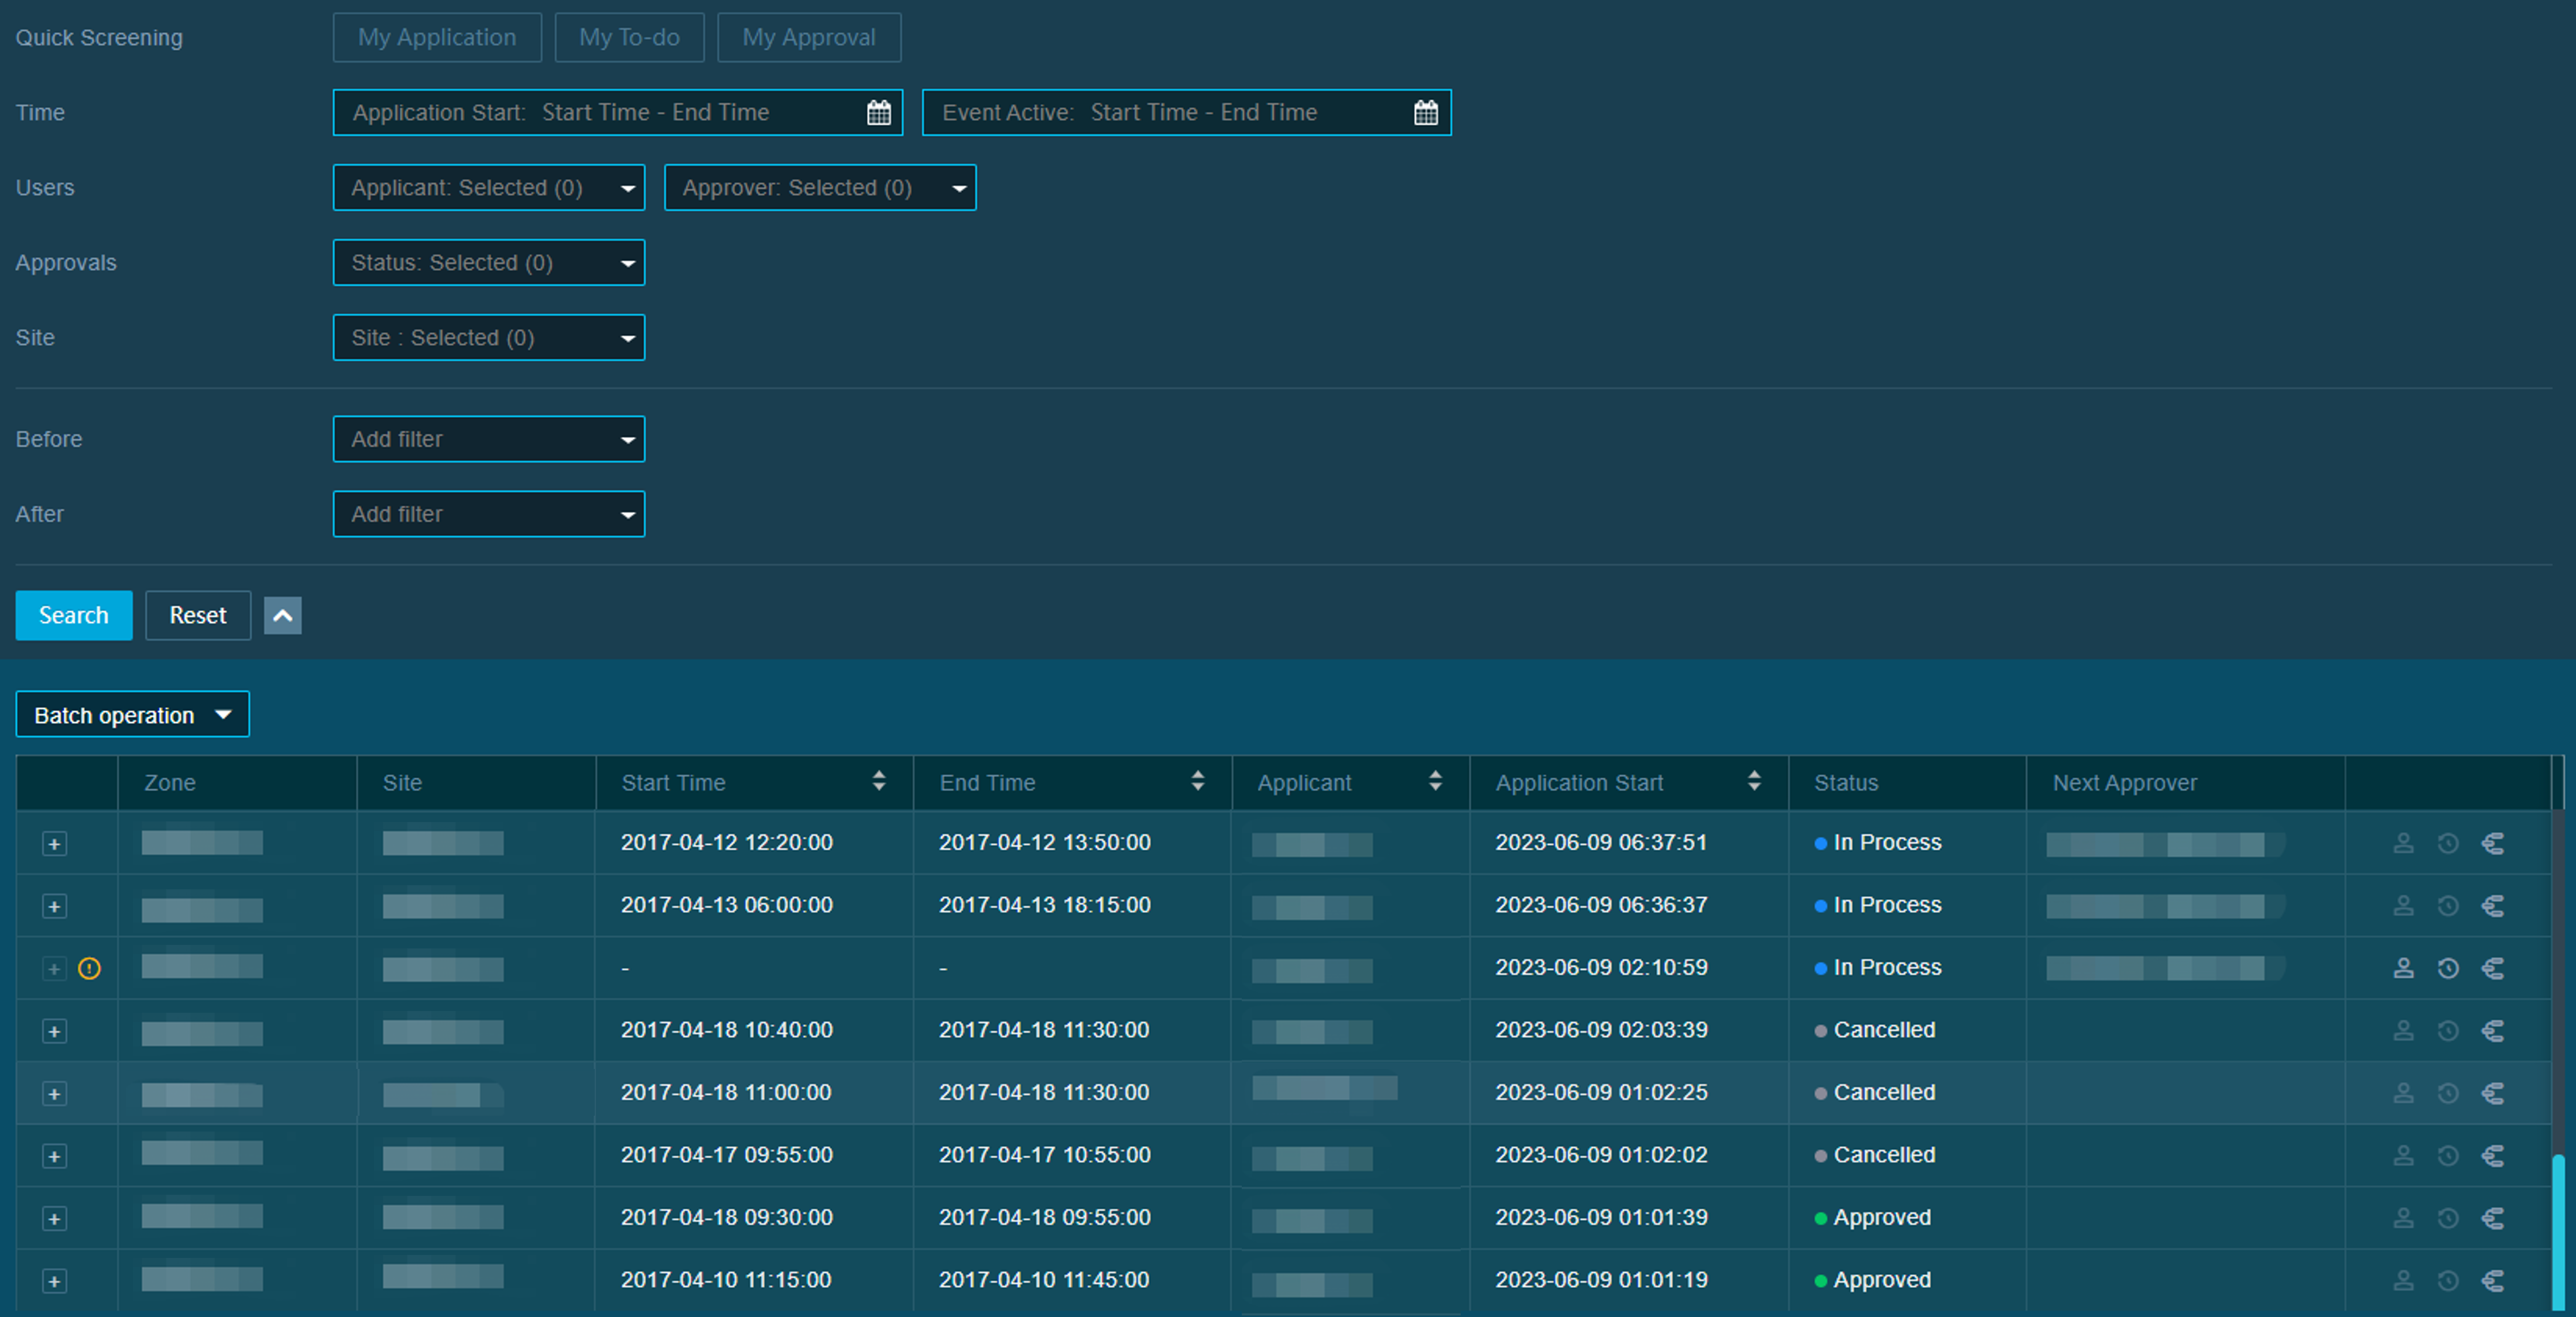Select the My Application quick filter
The width and height of the screenshot is (2576, 1317).
click(x=437, y=38)
